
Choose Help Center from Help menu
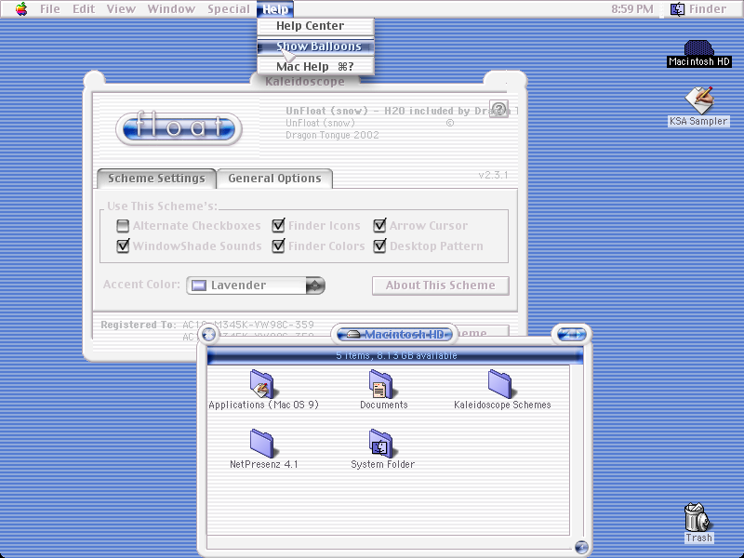315,26
